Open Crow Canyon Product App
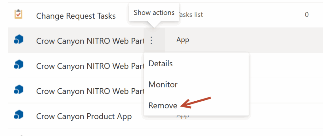The height and width of the screenshot is (136, 323). point(84,116)
